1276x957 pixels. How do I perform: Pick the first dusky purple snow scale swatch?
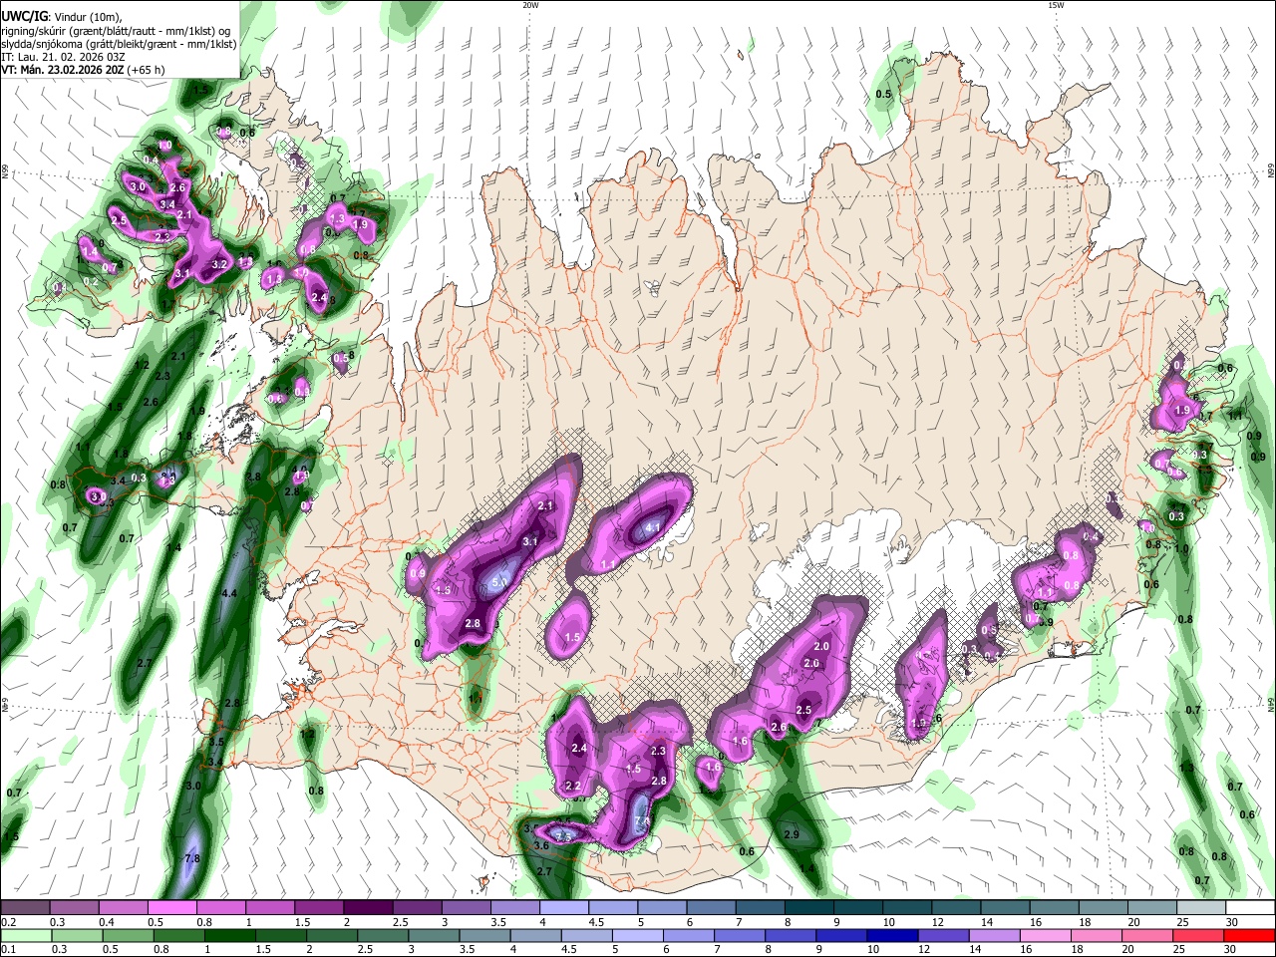pos(25,907)
